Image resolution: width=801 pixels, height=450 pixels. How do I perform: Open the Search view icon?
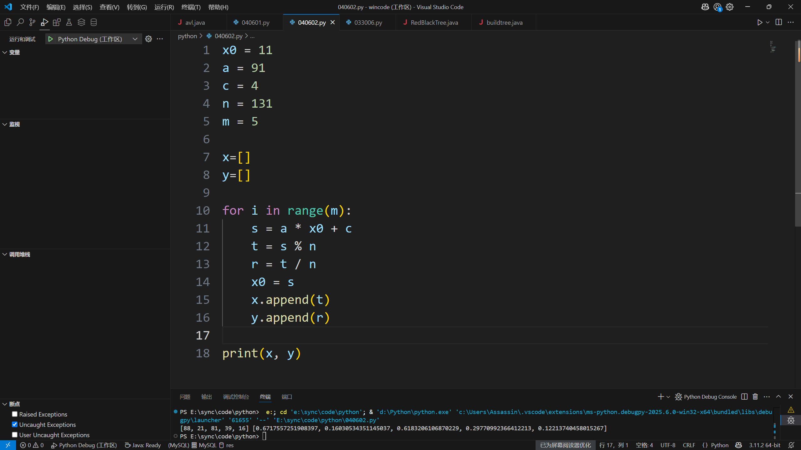click(x=20, y=22)
